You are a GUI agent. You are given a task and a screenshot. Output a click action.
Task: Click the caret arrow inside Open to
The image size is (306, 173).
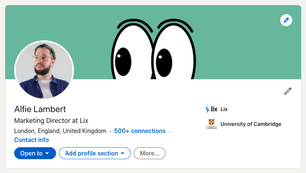47,153
